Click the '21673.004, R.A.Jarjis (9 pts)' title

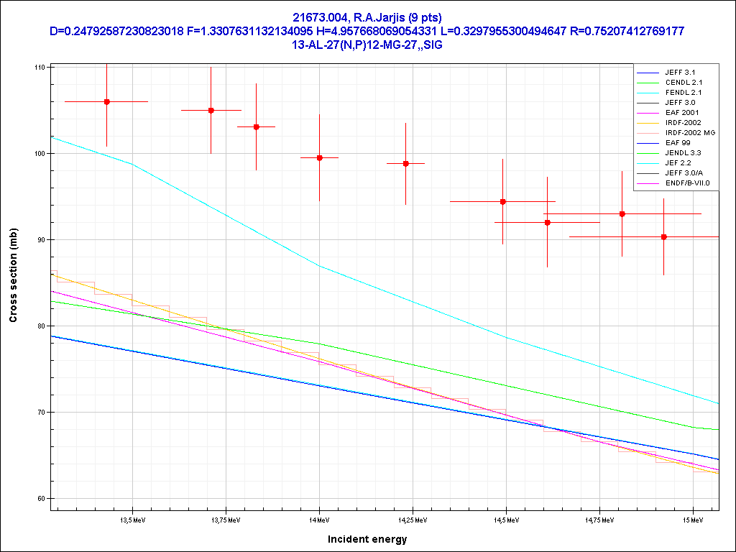pyautogui.click(x=367, y=17)
